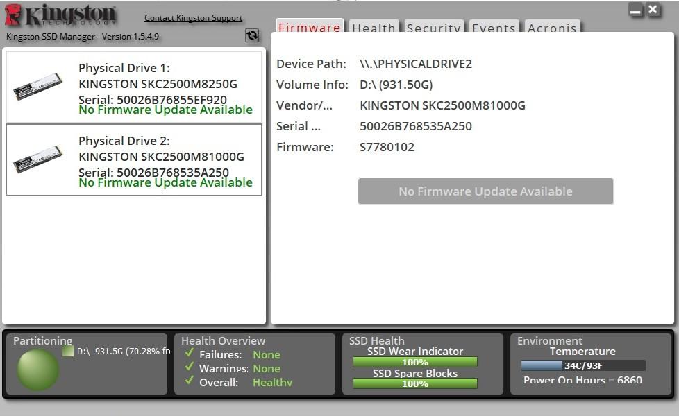Switch to the Firmware tab
679x416 pixels.
pos(310,26)
